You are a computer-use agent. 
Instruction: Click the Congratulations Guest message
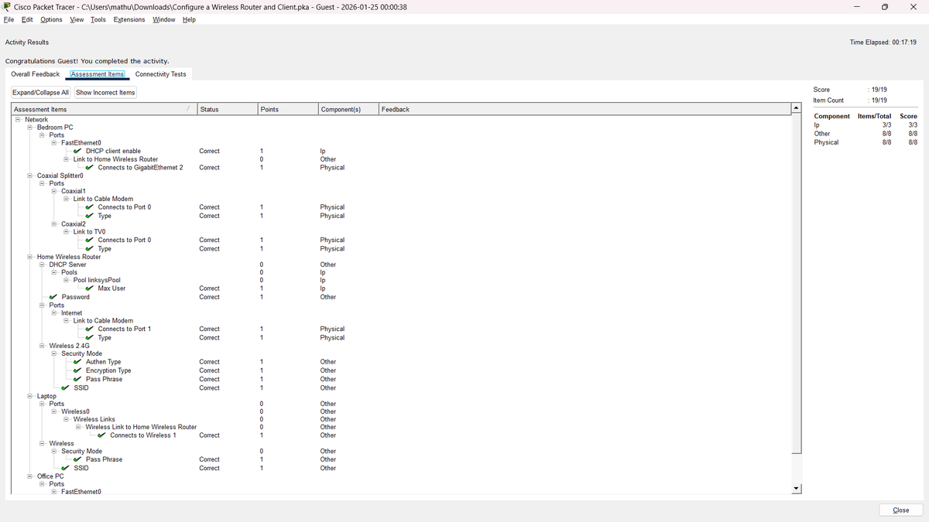tap(87, 61)
